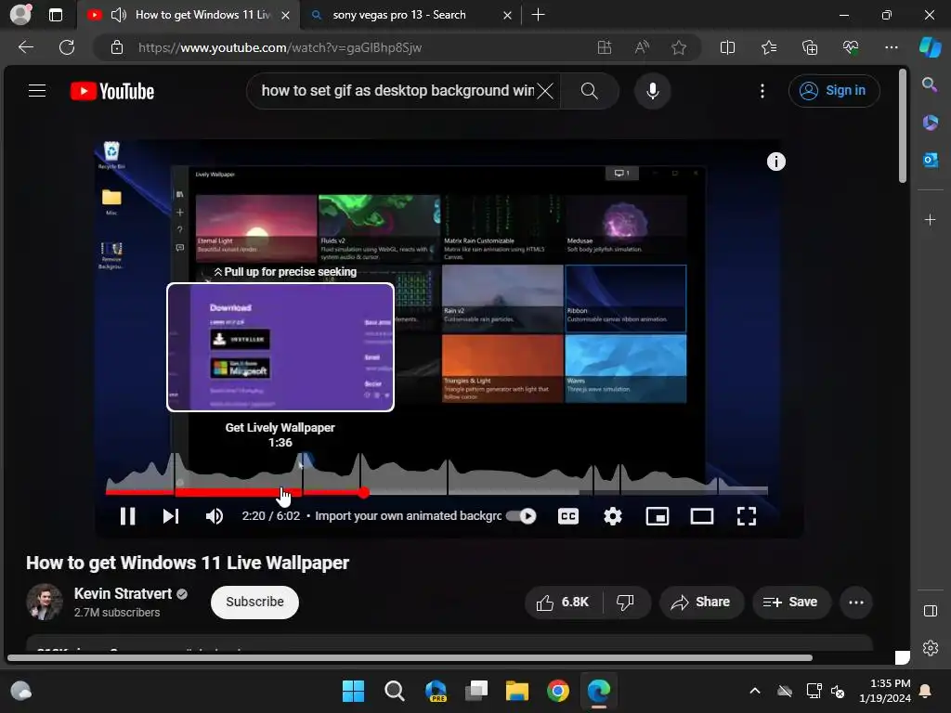Go to the YouTube home logo
Screen dimensions: 951x713
click(112, 91)
